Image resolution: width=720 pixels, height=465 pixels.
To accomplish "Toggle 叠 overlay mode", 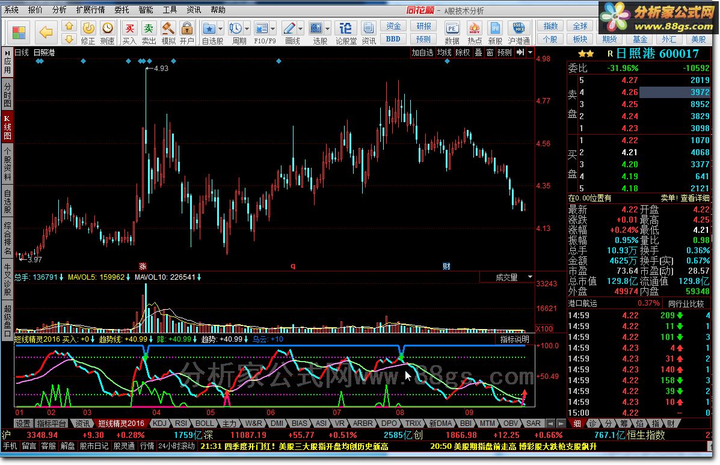I will coord(478,52).
